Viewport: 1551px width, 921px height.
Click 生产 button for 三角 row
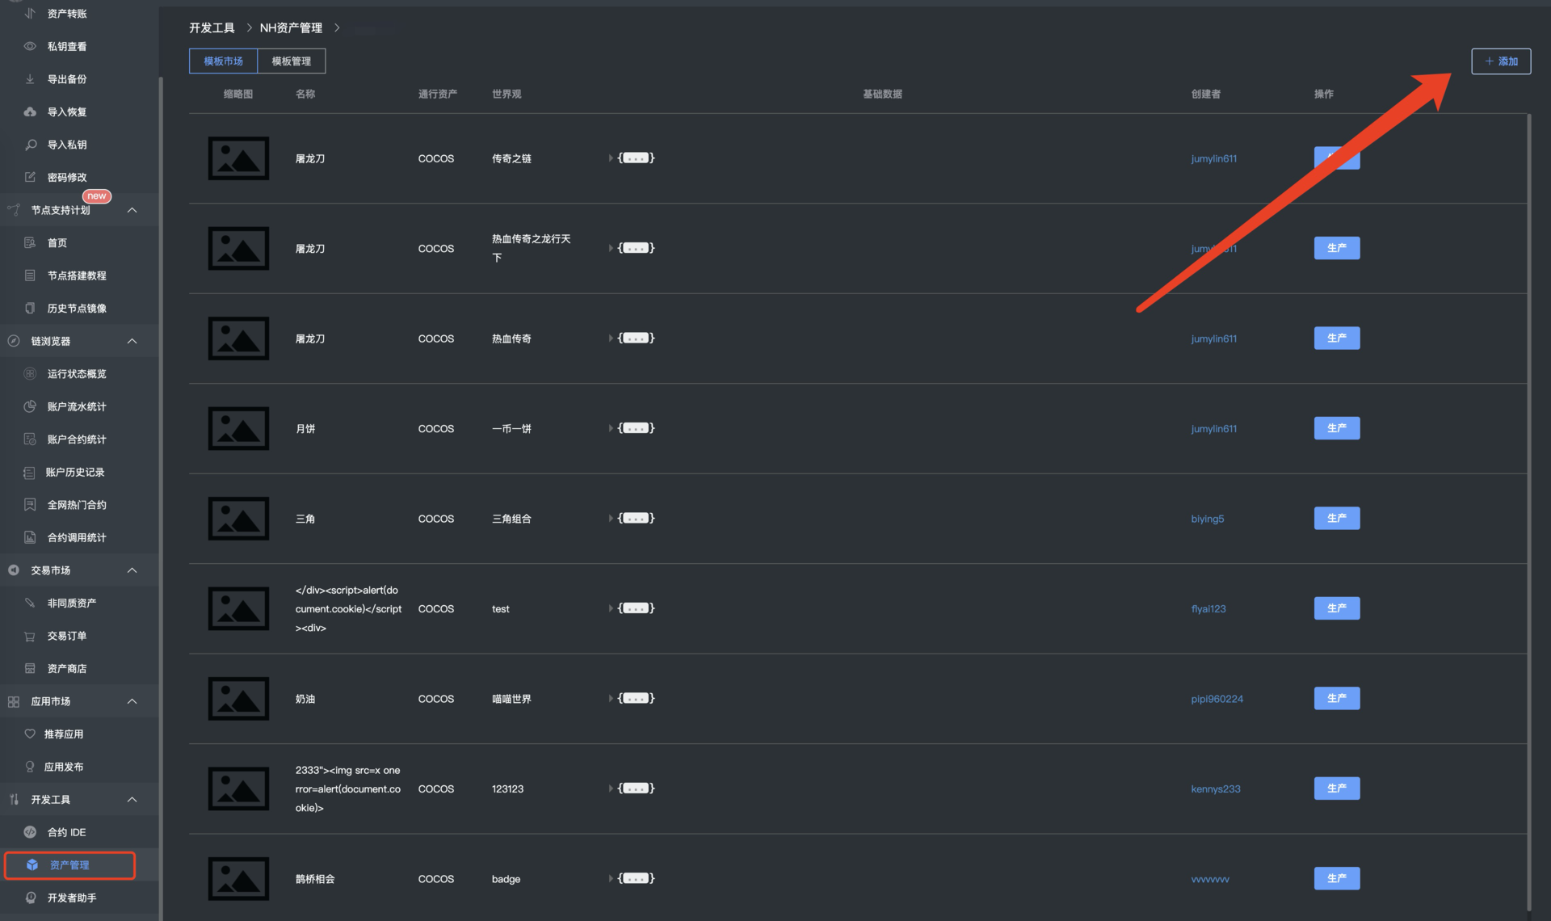click(x=1336, y=518)
